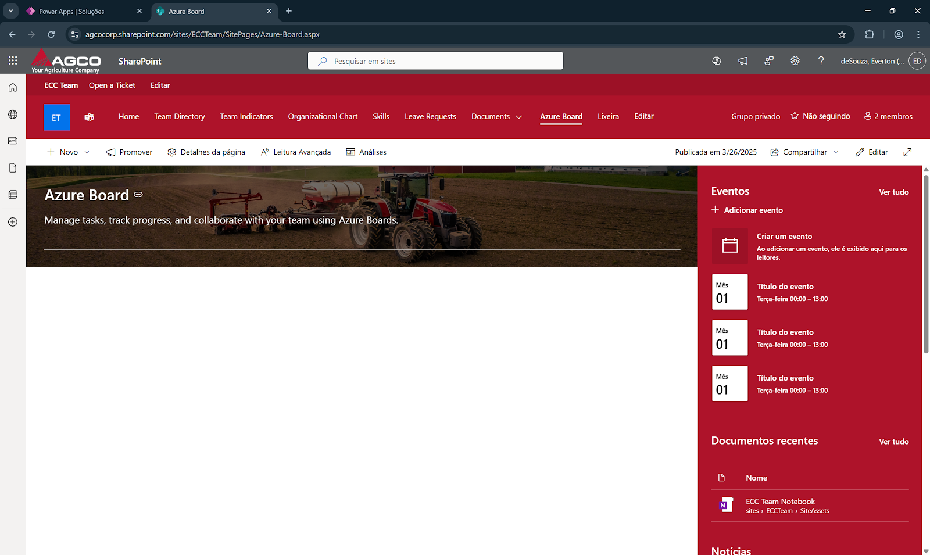The width and height of the screenshot is (930, 555).
Task: Open Organizational Chart navigation item
Action: [x=323, y=116]
